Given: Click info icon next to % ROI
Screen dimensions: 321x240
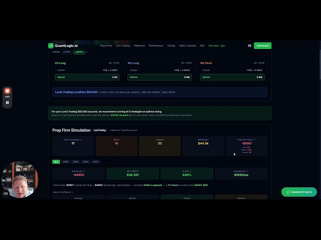Looking at the screenshot, I should 191,171.
